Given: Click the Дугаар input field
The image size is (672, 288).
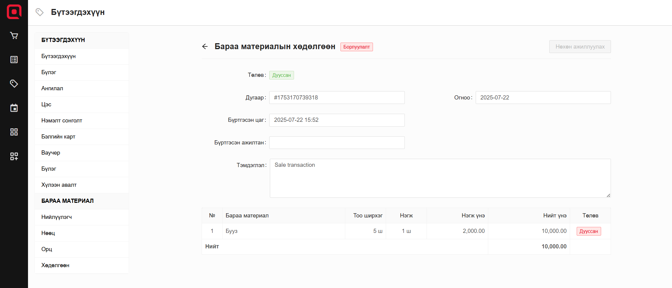Looking at the screenshot, I should tap(337, 98).
